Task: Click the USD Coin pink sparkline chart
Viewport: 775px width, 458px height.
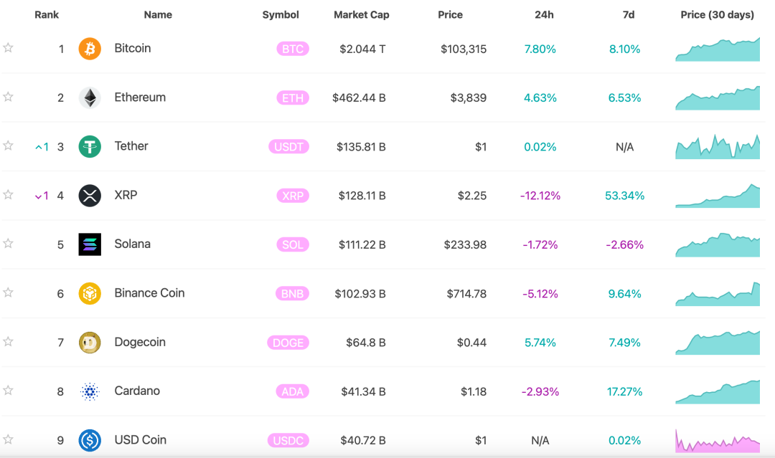Action: [718, 441]
